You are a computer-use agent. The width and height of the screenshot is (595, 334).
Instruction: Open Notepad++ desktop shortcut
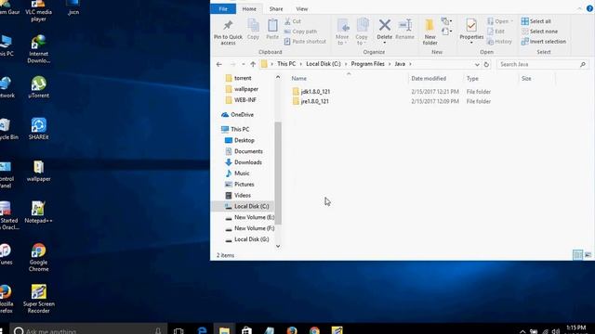point(38,212)
